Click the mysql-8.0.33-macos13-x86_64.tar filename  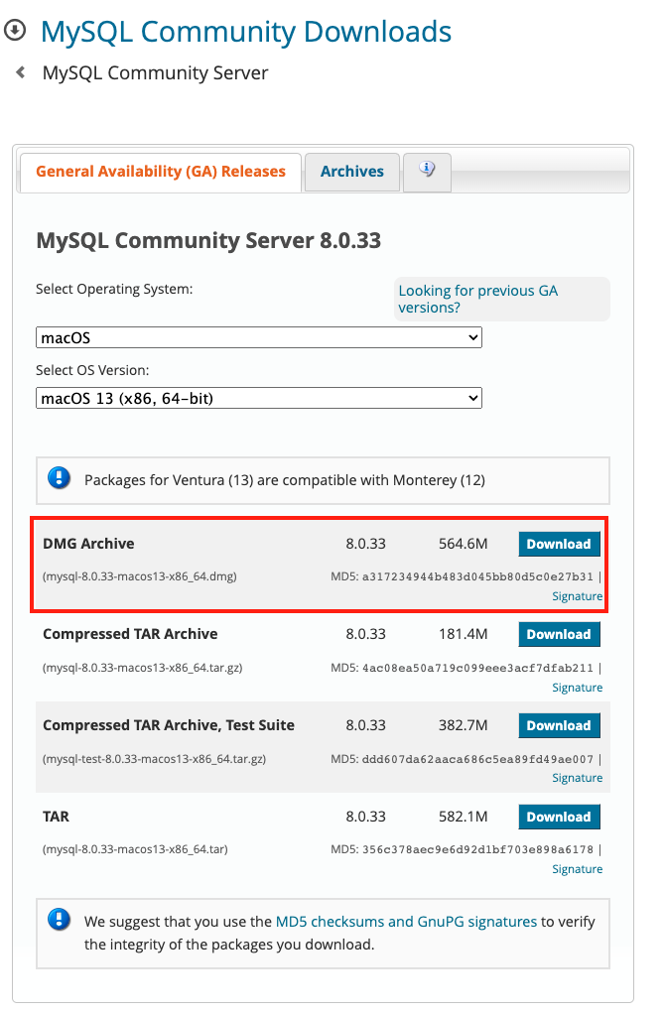point(135,849)
